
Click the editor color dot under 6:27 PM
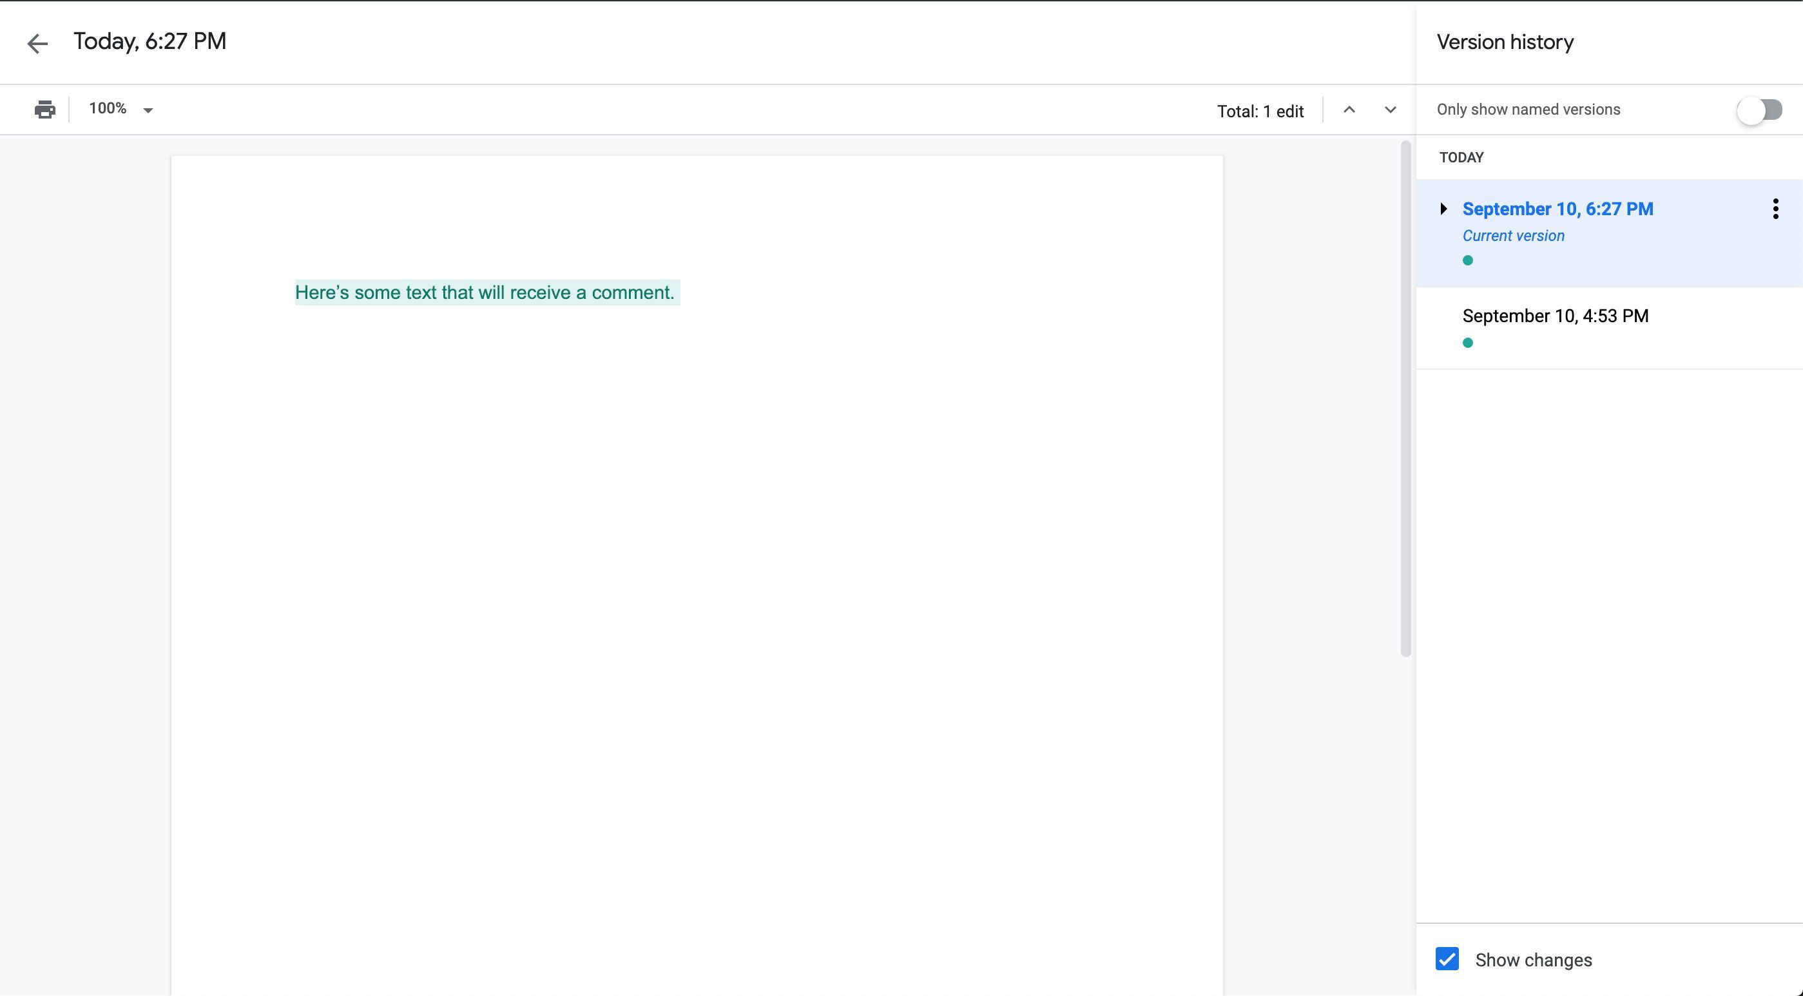1468,260
